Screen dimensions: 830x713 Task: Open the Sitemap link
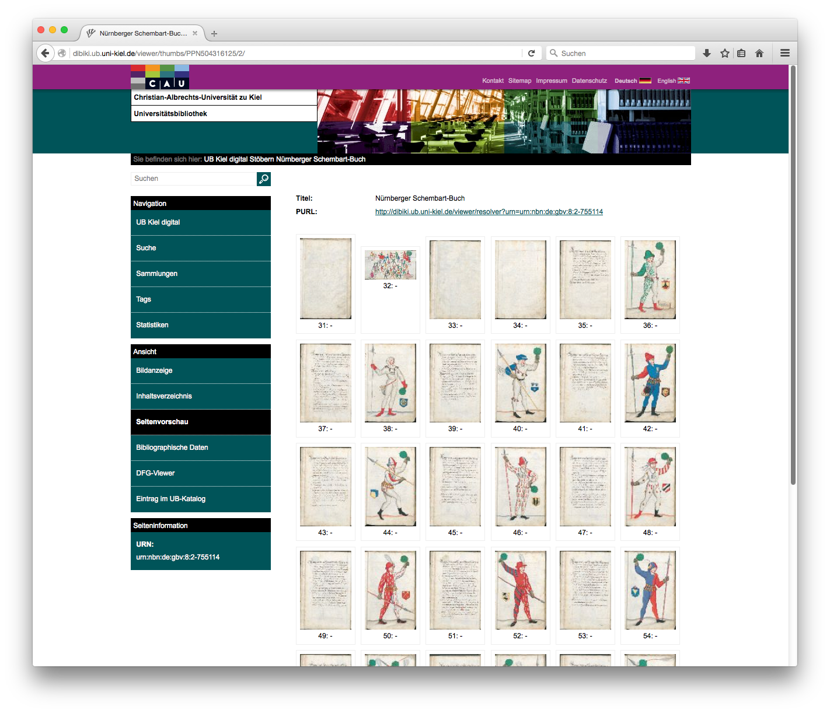tap(519, 81)
